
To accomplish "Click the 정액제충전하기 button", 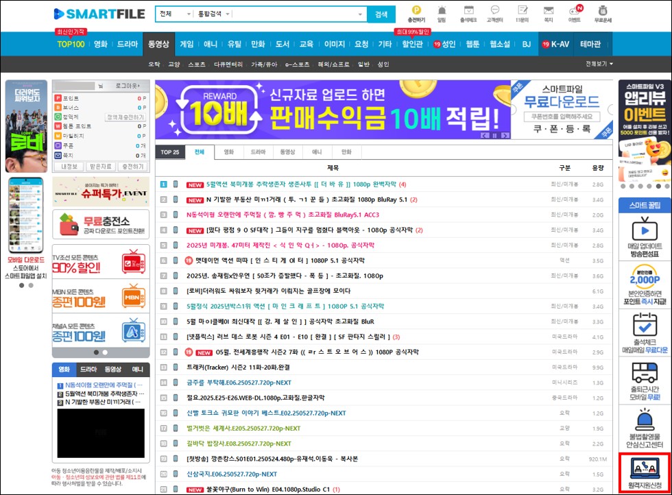I will click(125, 117).
